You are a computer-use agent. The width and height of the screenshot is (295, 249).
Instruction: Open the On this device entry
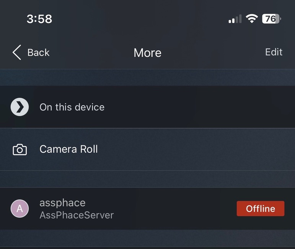click(148, 107)
